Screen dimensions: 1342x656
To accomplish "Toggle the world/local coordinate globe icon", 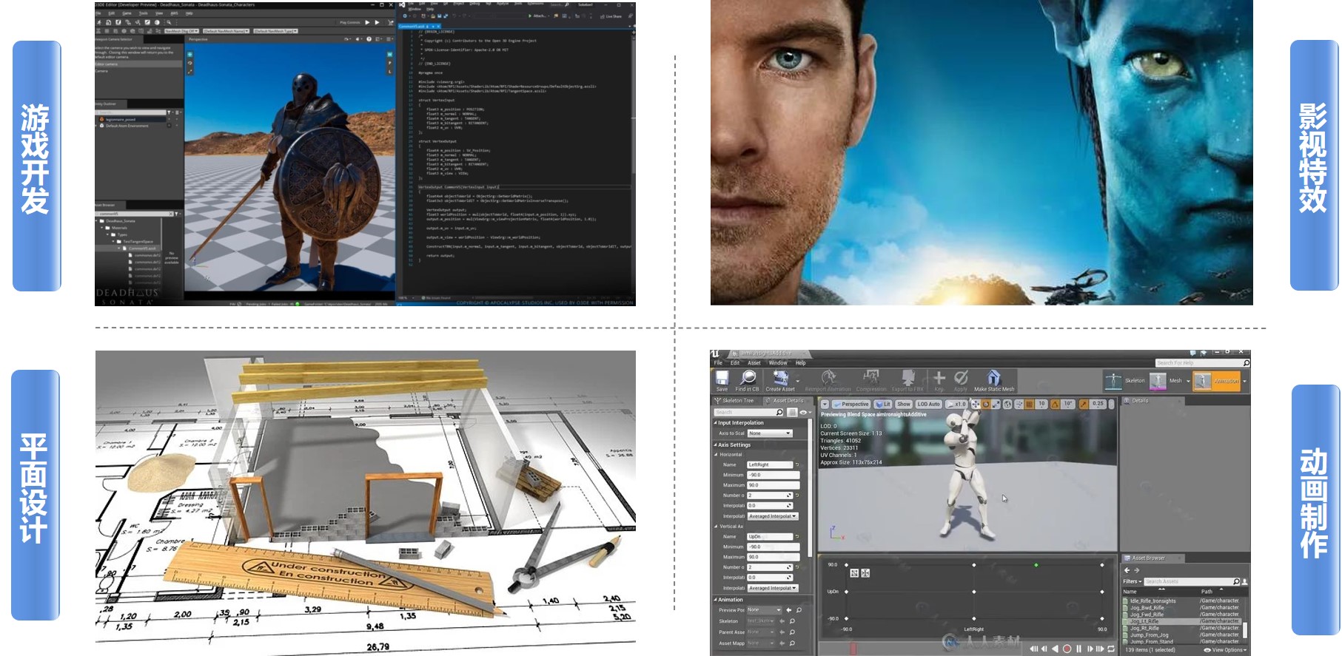I will tap(1007, 405).
